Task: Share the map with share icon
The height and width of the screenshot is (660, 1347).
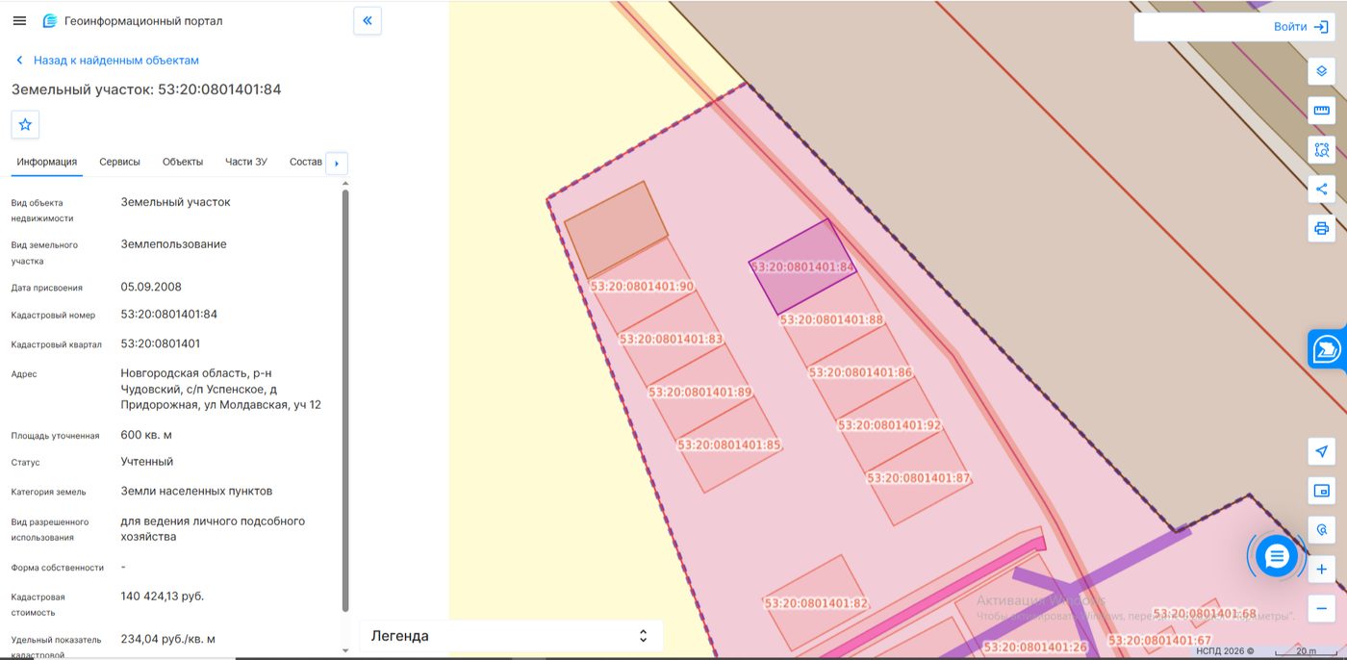Action: [x=1322, y=189]
